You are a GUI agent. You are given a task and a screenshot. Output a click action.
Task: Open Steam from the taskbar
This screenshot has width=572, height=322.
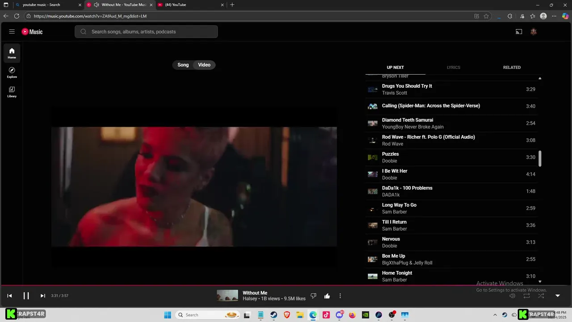(x=273, y=315)
